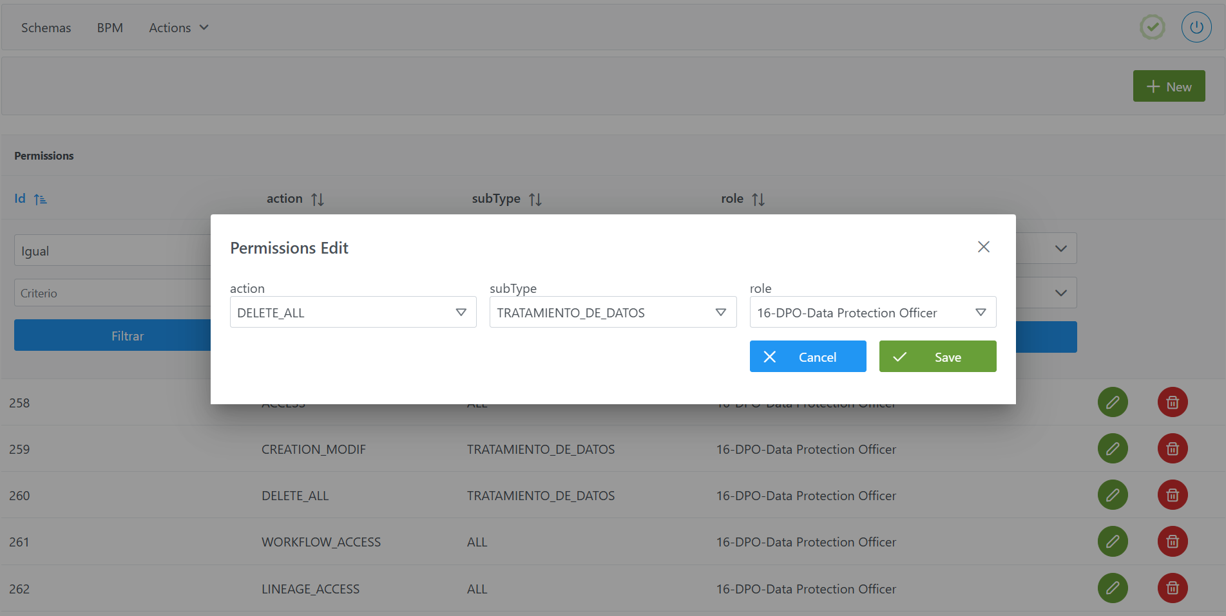1226x616 pixels.
Task: Open the role dropdown in dialog
Action: tap(872, 312)
